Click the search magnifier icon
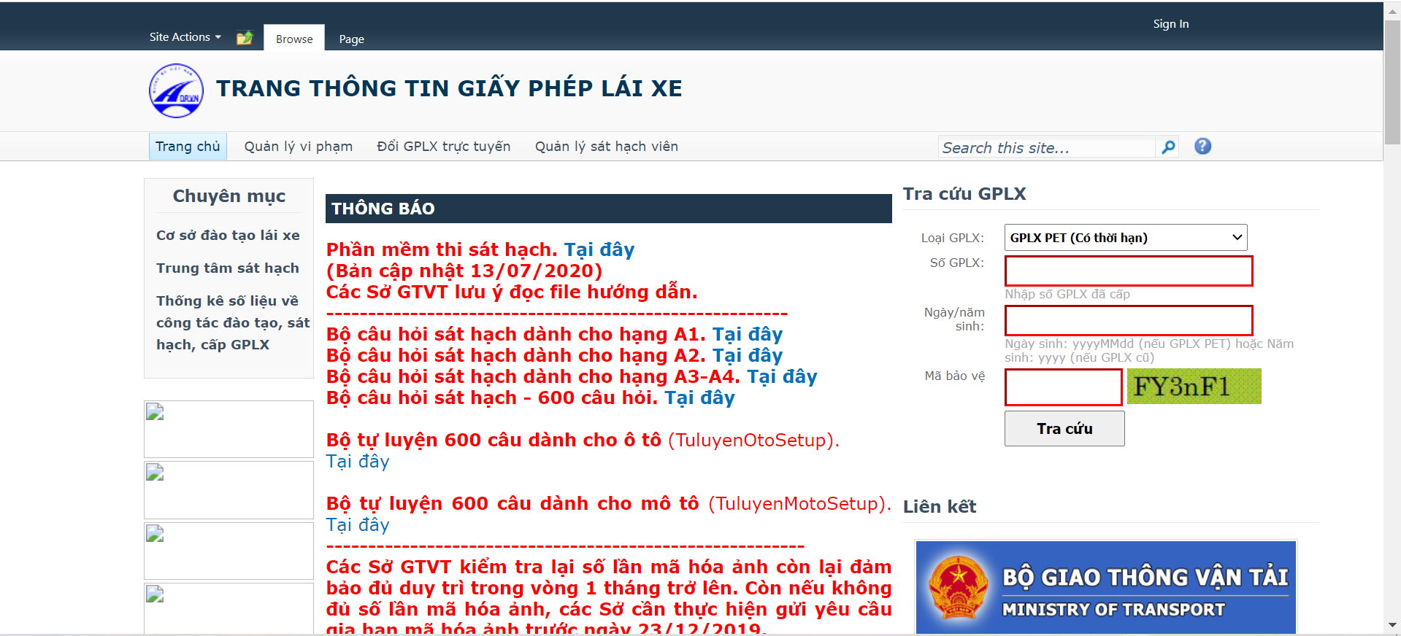Screen dimensions: 1401x636 [x=1168, y=147]
